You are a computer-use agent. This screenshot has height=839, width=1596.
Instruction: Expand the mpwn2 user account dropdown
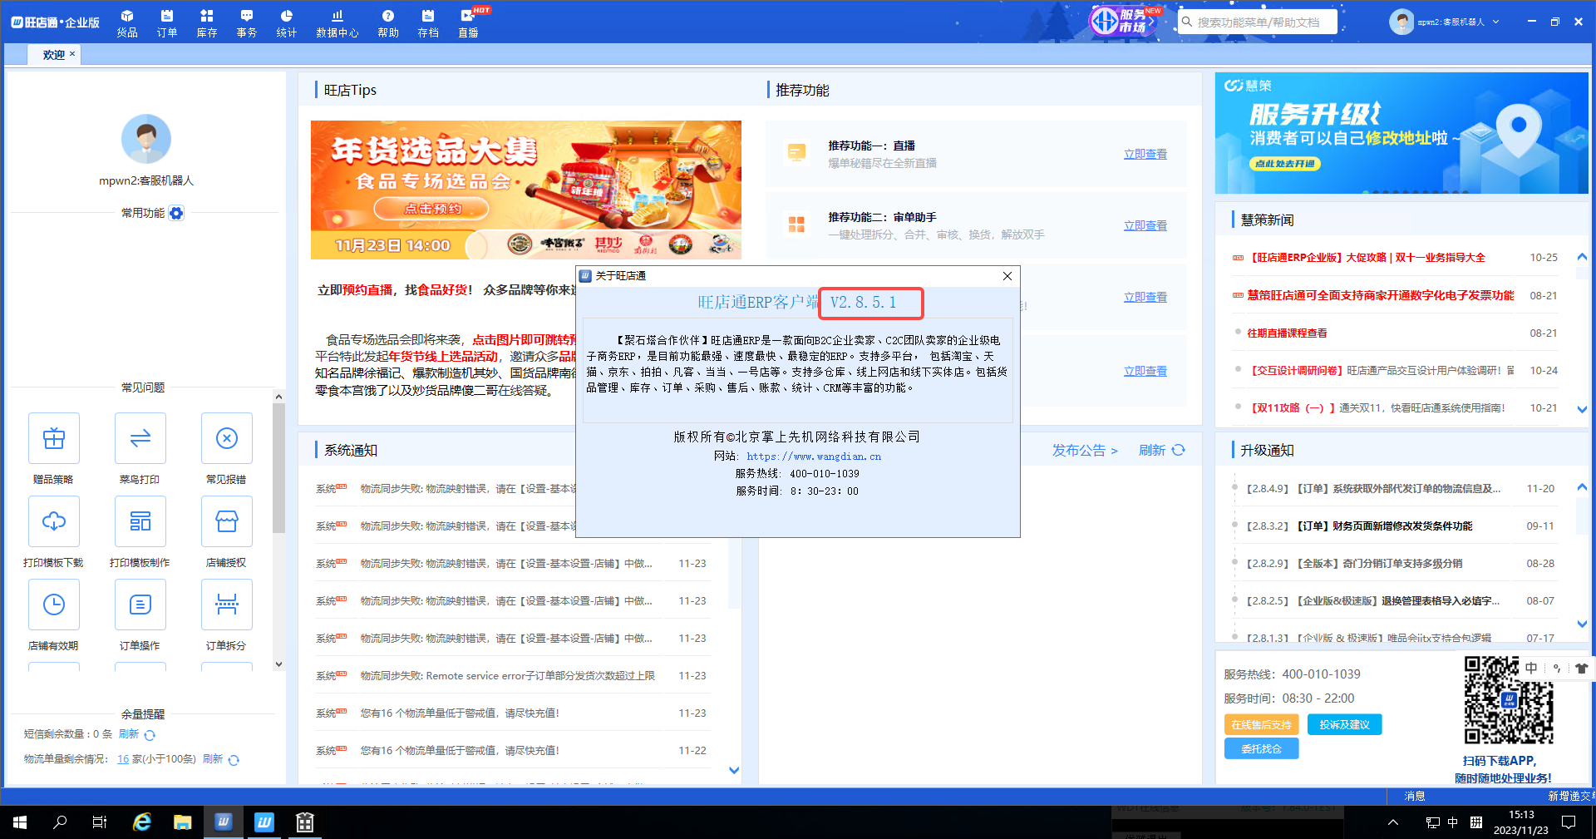coord(1495,22)
